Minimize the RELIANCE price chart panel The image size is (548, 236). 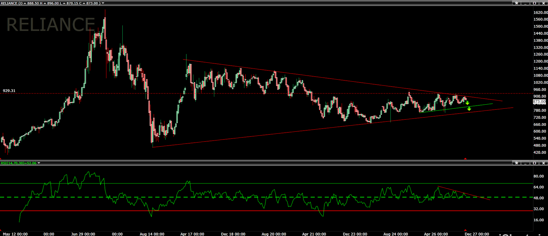pyautogui.click(x=525, y=3)
